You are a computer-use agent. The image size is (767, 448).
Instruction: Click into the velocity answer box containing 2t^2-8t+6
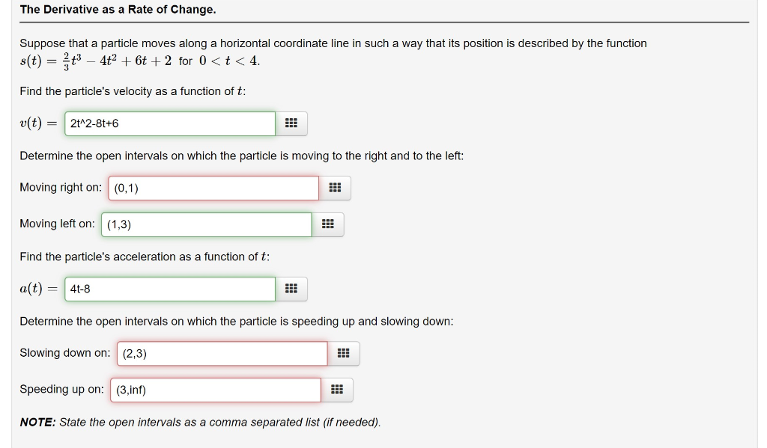click(x=169, y=123)
